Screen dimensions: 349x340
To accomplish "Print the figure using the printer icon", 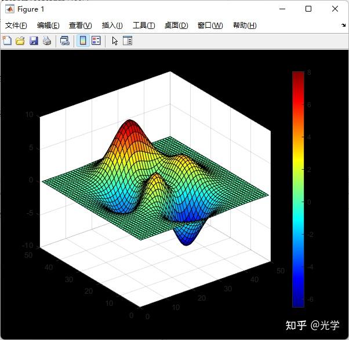I will (47, 41).
